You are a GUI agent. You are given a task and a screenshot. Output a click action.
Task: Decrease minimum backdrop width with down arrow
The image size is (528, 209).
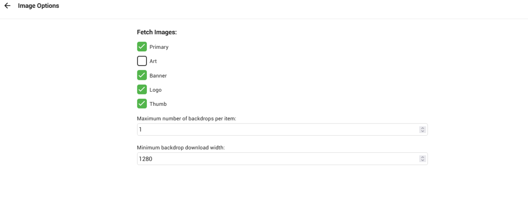[x=422, y=161]
